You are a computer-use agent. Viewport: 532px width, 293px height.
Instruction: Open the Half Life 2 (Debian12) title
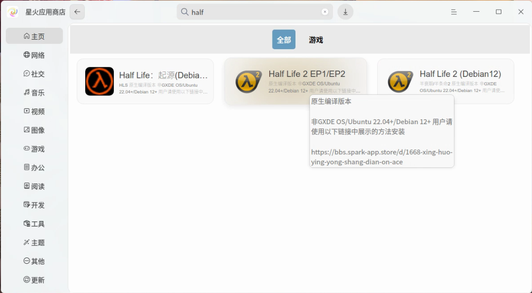click(x=460, y=74)
